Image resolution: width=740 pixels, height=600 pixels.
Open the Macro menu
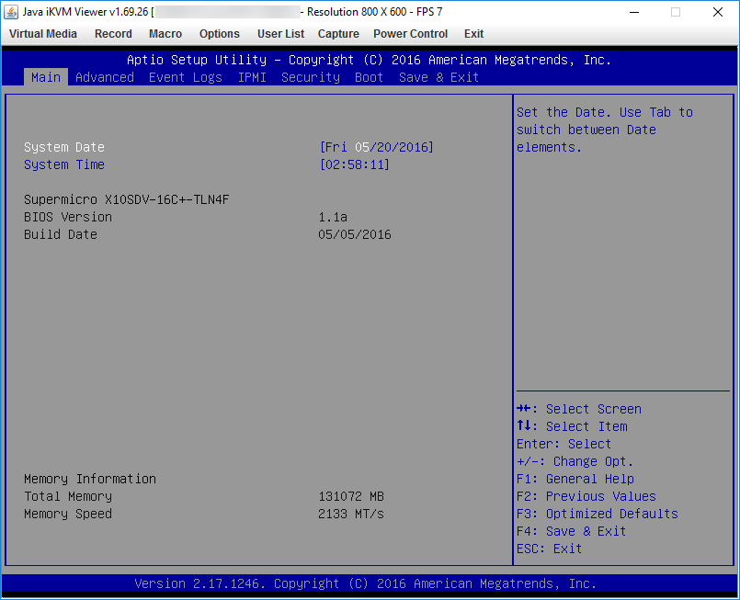[165, 34]
